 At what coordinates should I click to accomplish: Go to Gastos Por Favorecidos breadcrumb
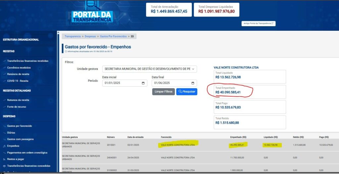coord(113,36)
